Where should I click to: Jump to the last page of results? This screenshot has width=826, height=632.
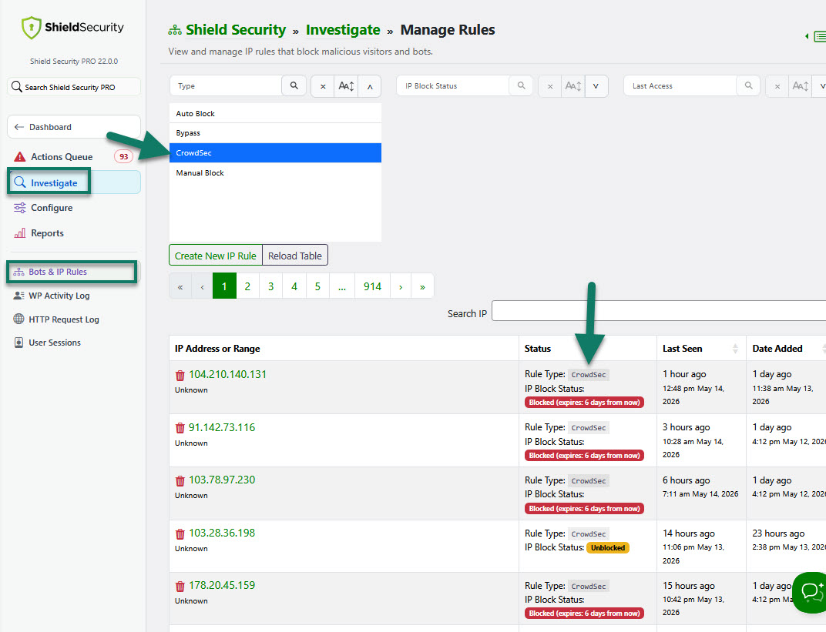(422, 286)
